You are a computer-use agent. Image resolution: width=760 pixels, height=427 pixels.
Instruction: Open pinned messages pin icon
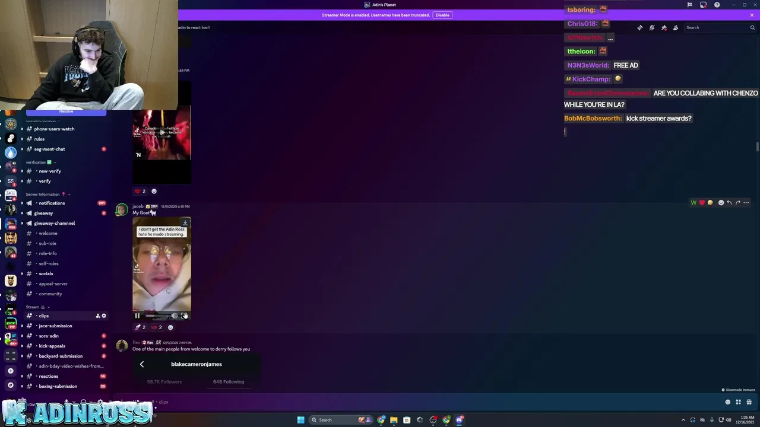664,27
